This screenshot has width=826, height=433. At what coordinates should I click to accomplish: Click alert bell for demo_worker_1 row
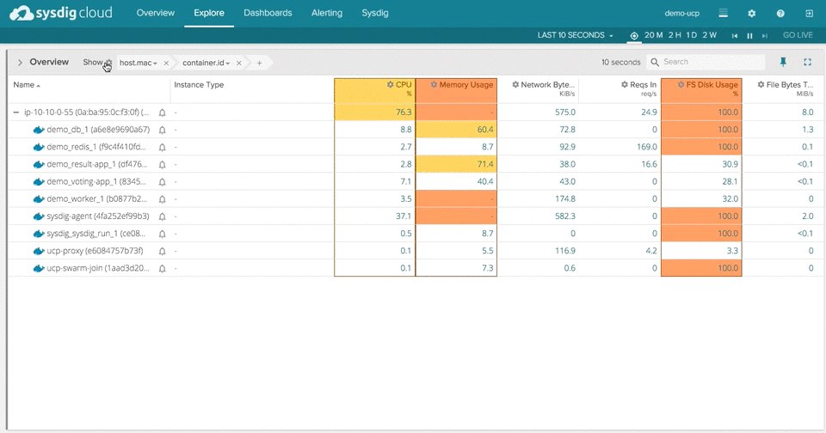click(163, 199)
